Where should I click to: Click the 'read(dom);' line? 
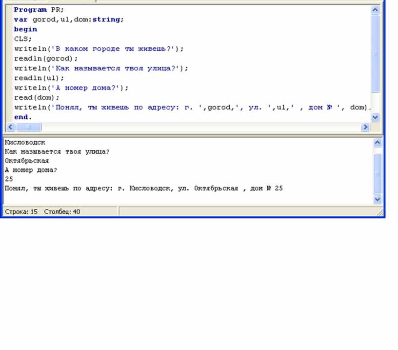[x=37, y=98]
